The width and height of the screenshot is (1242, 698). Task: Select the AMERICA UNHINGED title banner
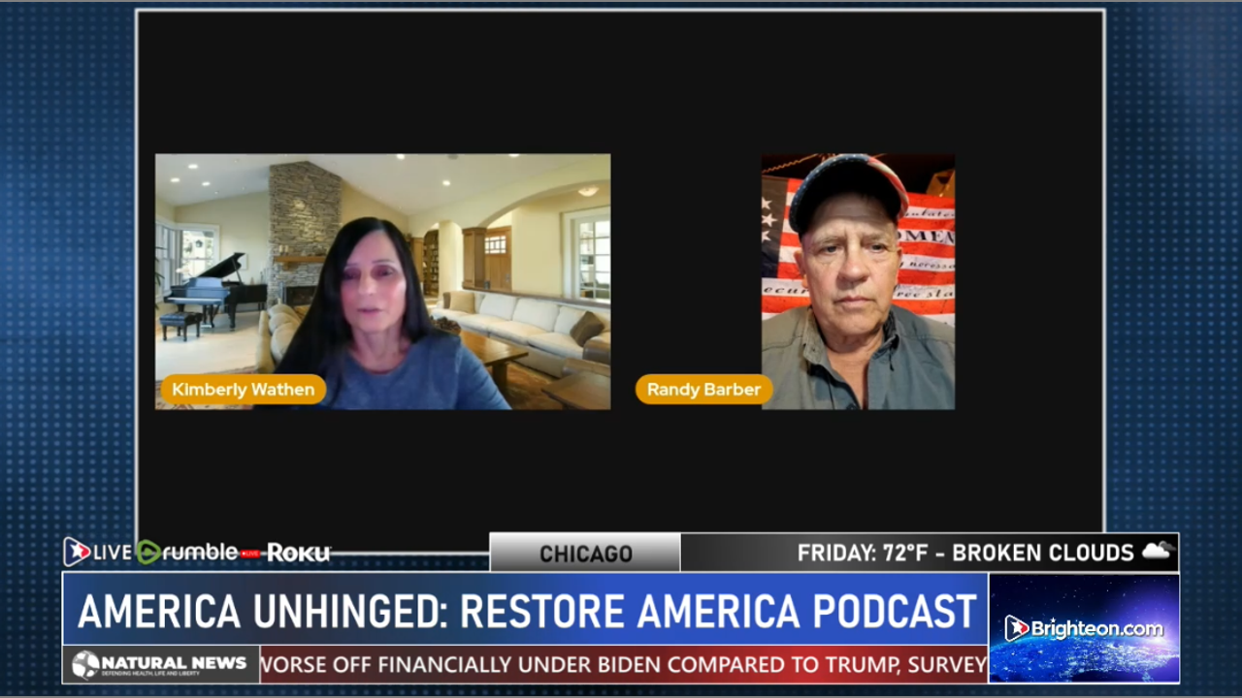524,611
